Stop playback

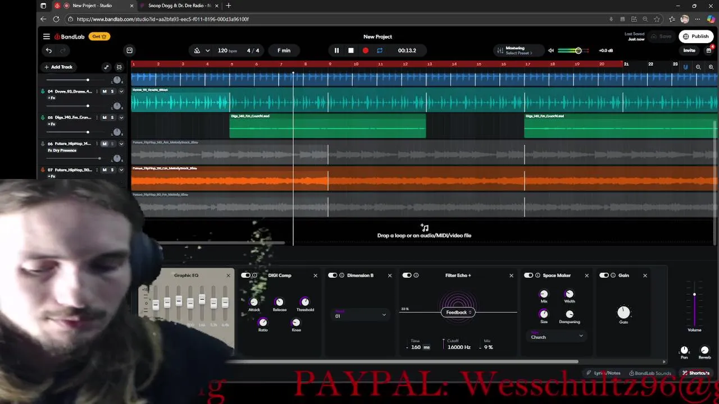(351, 50)
